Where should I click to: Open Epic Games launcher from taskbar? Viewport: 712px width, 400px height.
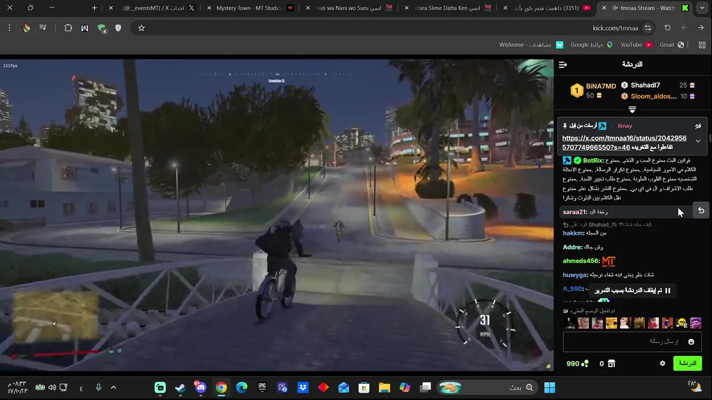coord(262,387)
